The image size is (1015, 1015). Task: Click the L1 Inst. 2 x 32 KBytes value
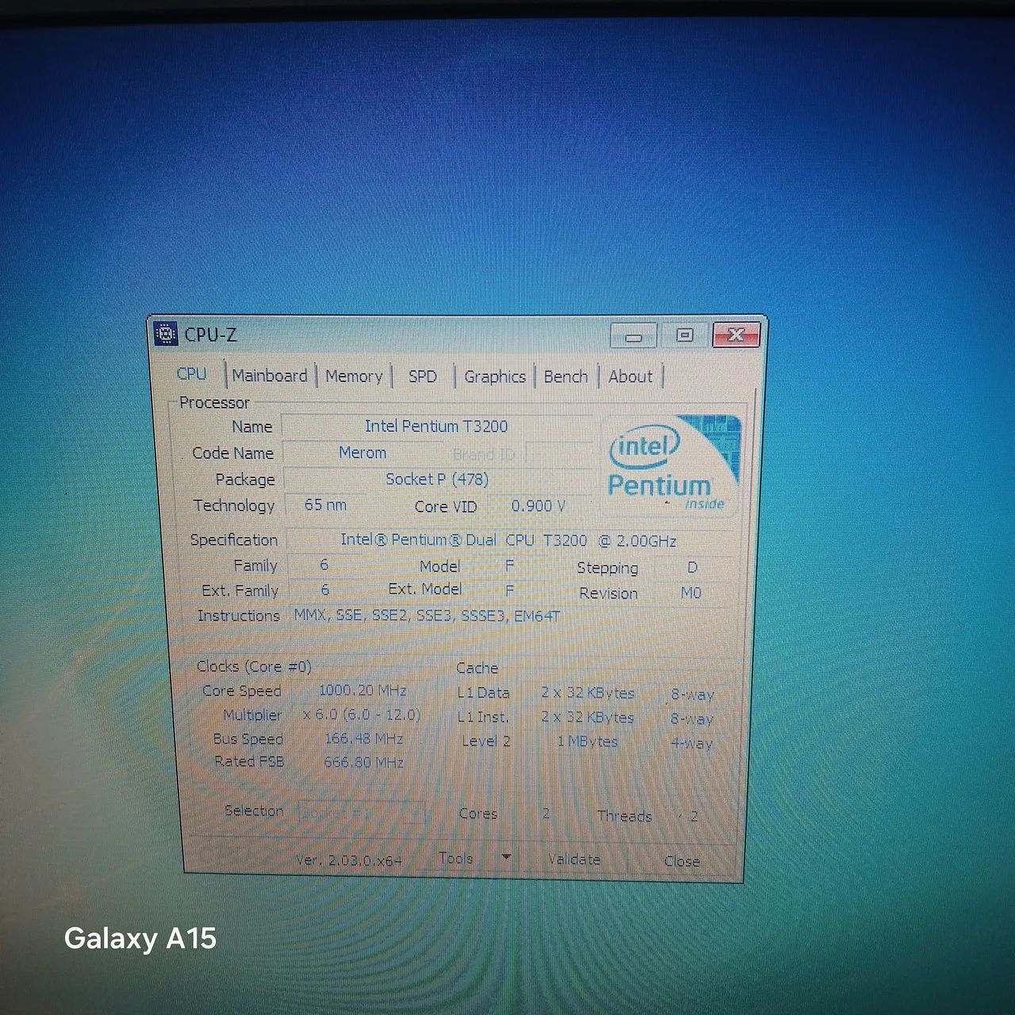[x=588, y=718]
